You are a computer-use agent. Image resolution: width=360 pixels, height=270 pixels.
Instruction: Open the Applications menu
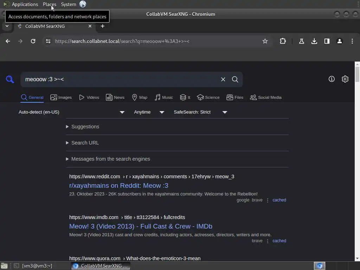(x=25, y=4)
